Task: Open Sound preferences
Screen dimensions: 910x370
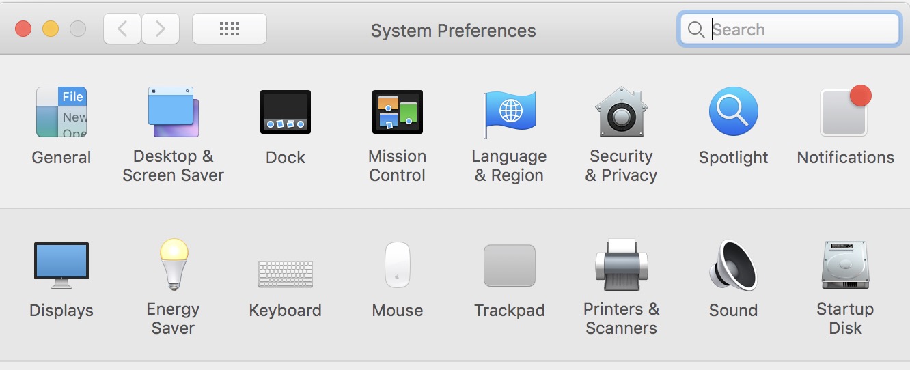Action: pyautogui.click(x=733, y=265)
